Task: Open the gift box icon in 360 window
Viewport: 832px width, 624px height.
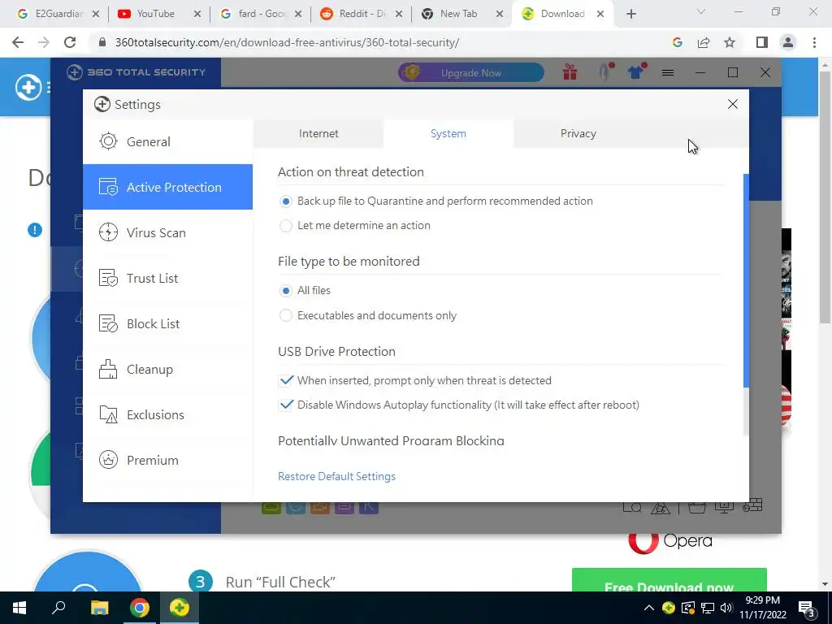Action: point(570,71)
